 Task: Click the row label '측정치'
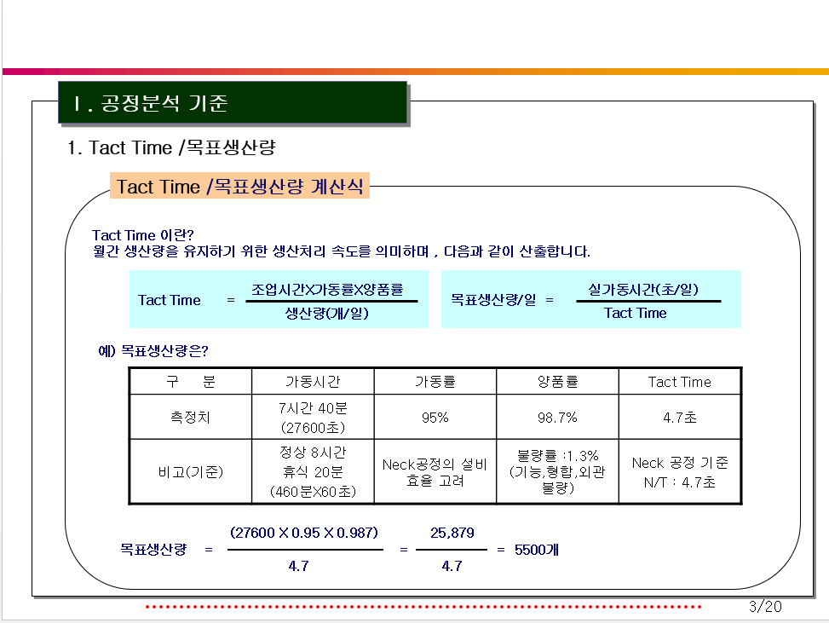190,418
